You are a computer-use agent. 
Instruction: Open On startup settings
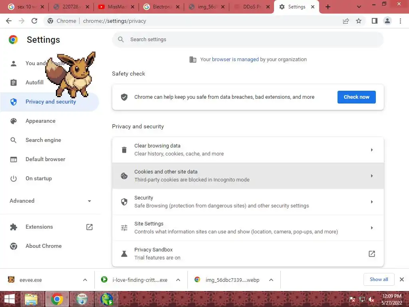click(39, 179)
